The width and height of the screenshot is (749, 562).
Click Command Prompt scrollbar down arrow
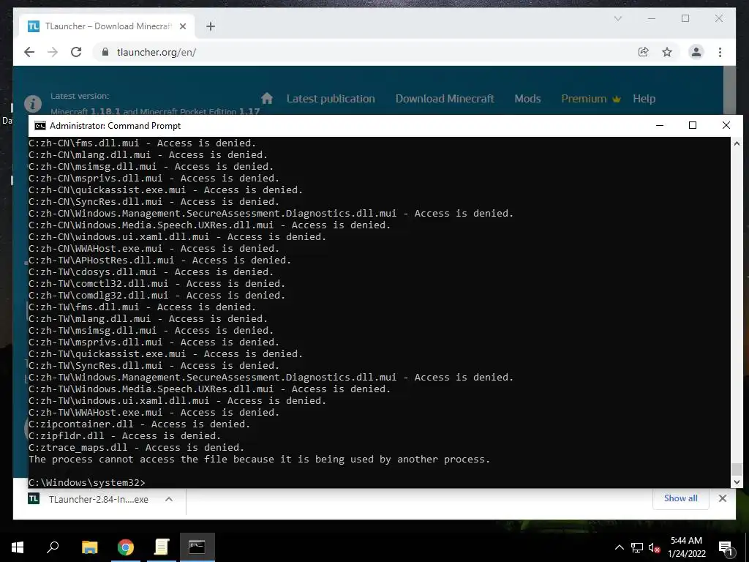coord(737,482)
